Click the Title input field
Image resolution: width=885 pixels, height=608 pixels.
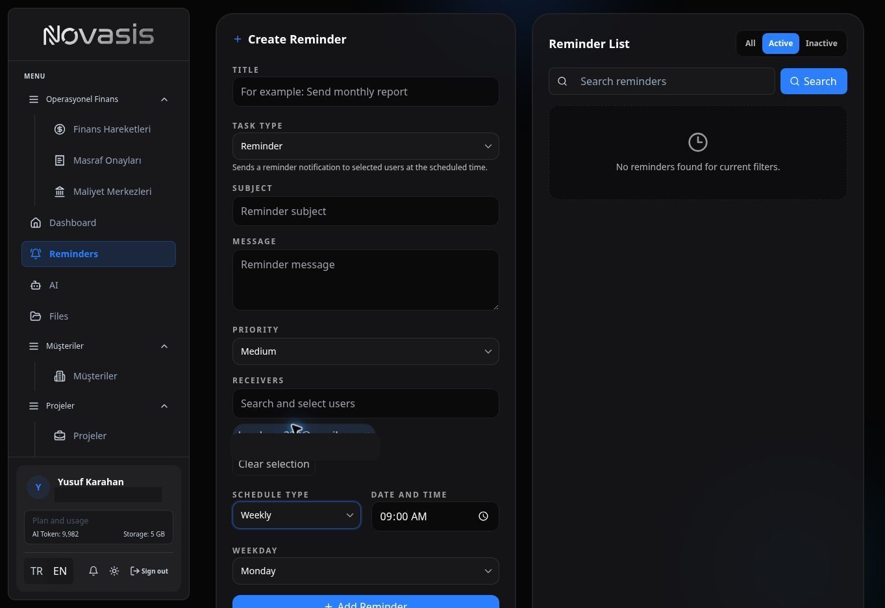[366, 92]
